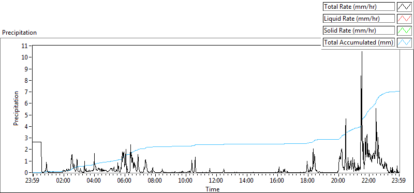Image resolution: width=414 pixels, height=193 pixels.
Task: Click the 23:59 end time on X axis
Action: [x=399, y=181]
